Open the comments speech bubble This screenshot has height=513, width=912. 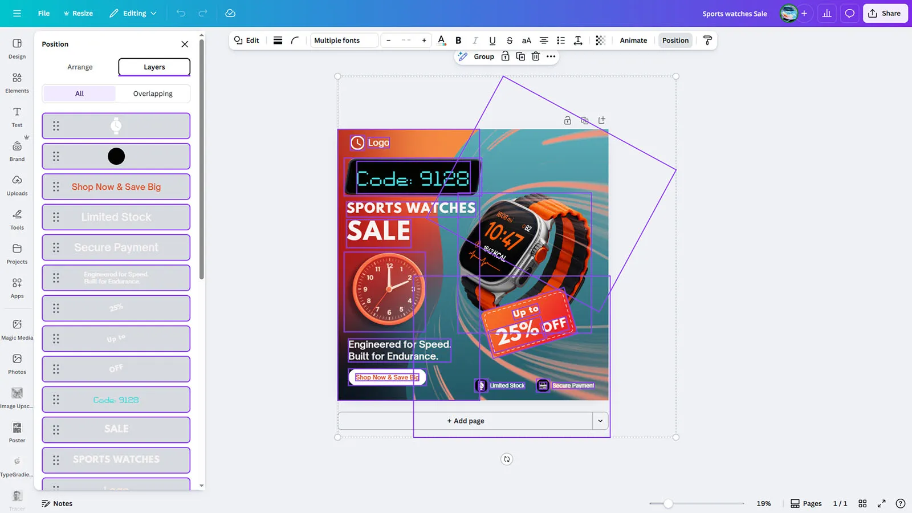tap(849, 13)
